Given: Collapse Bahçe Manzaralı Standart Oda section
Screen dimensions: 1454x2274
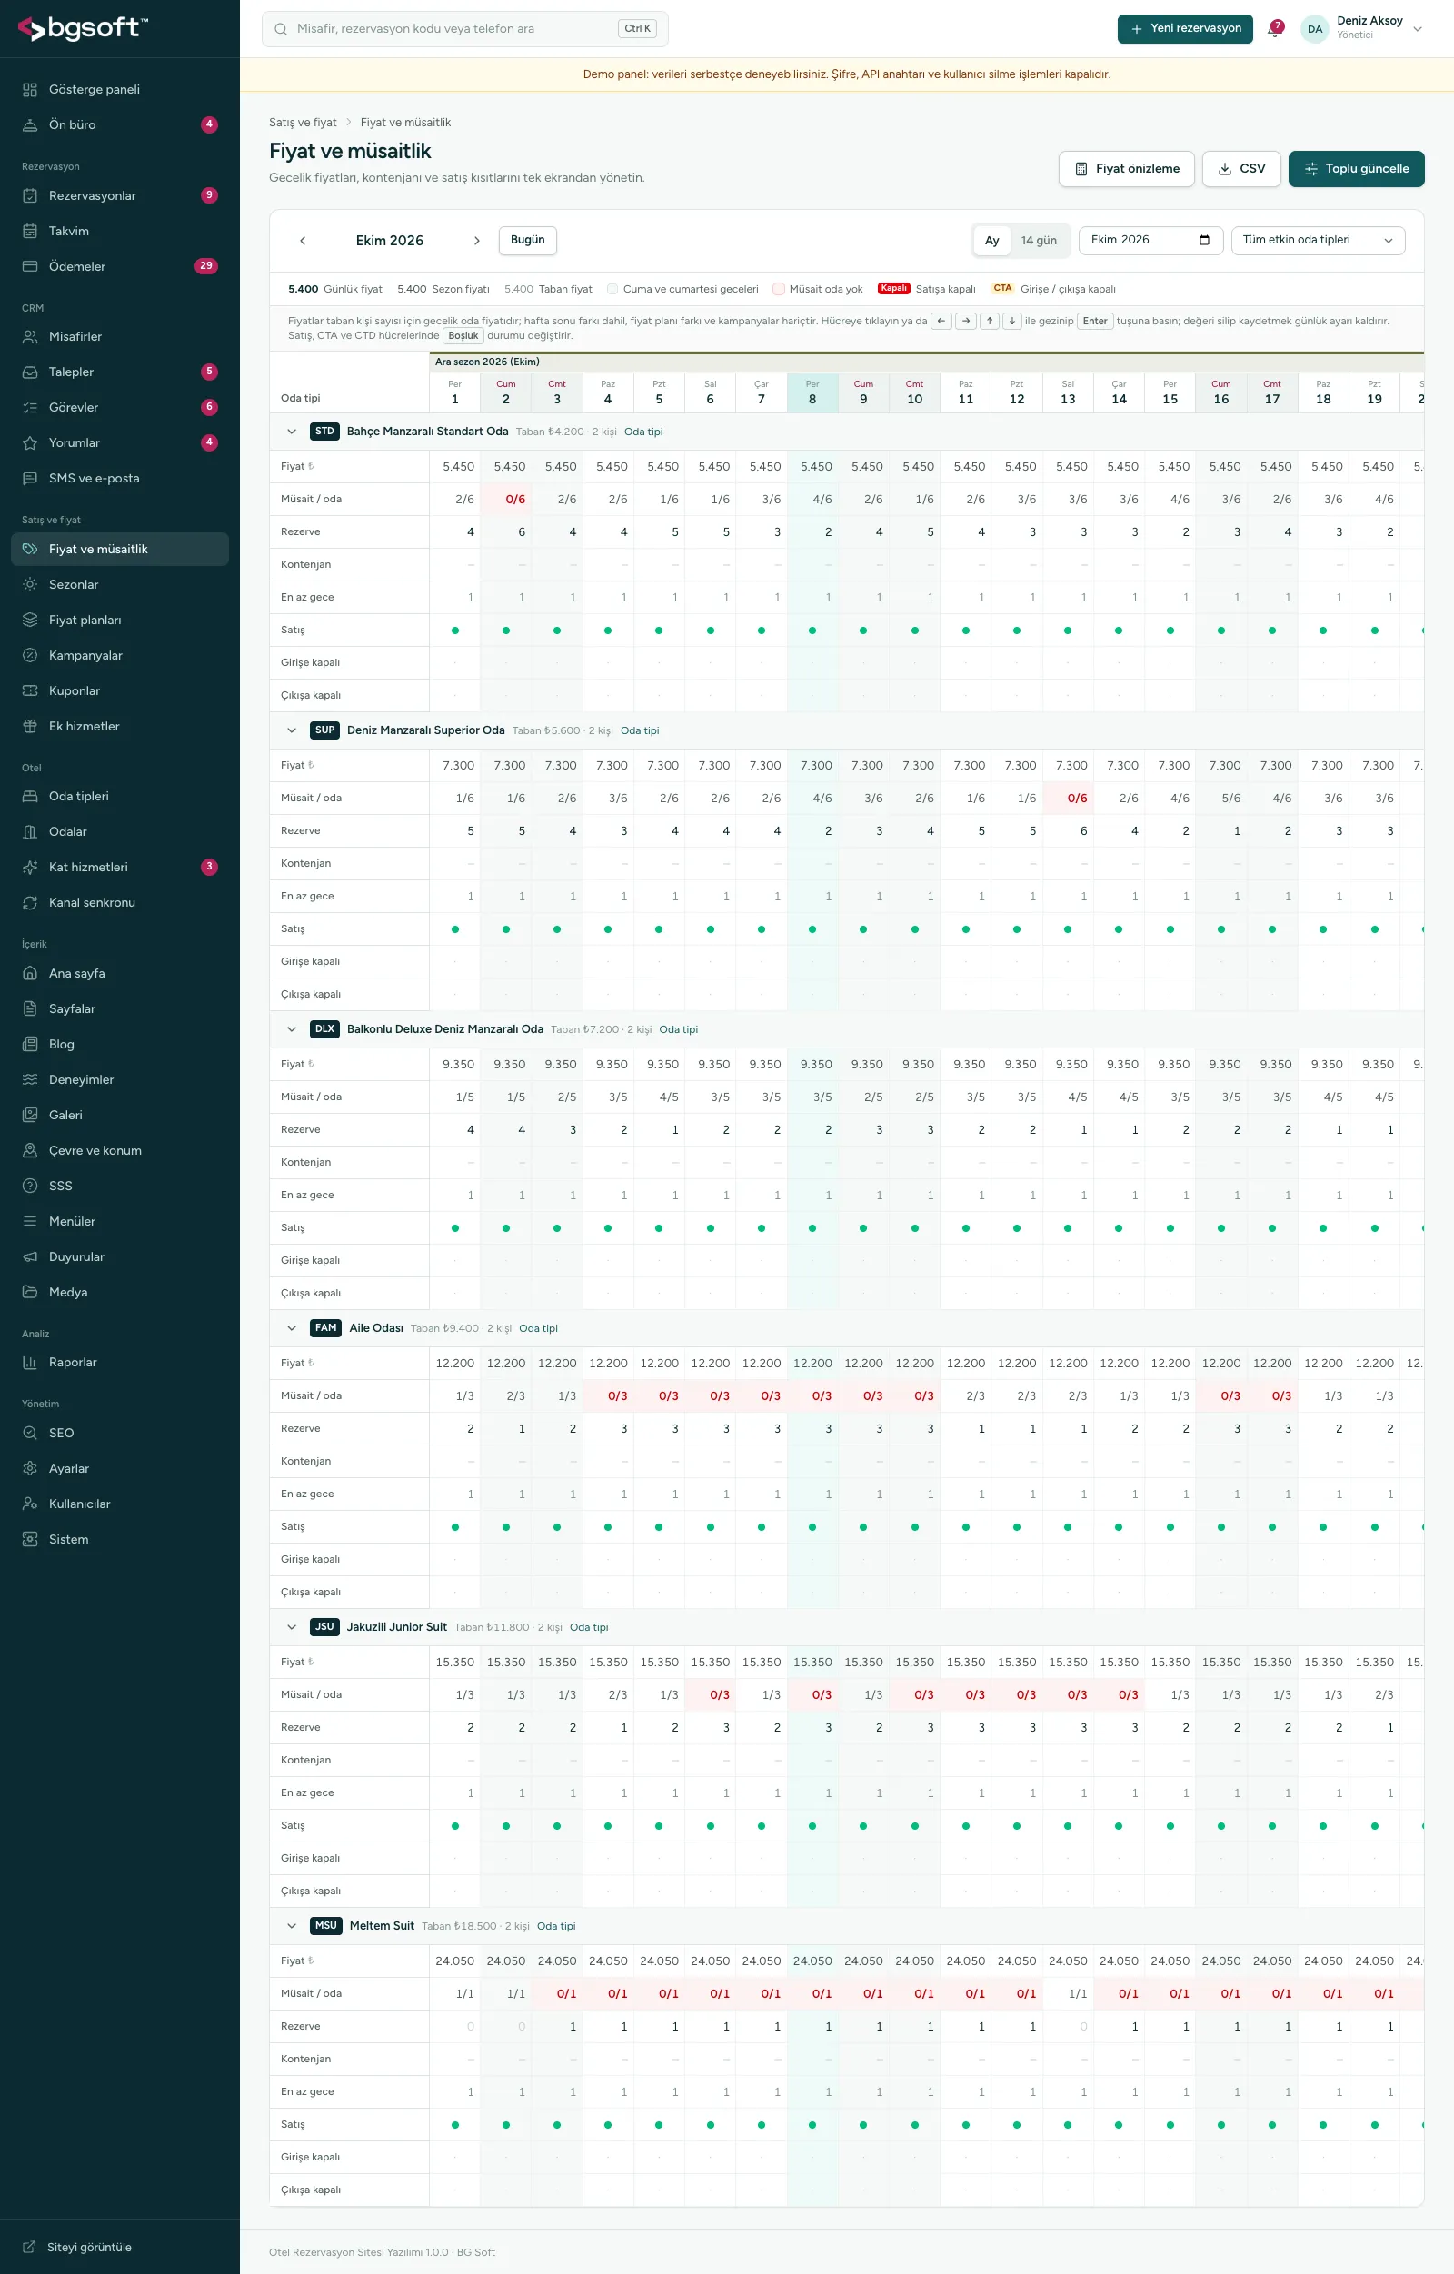Looking at the screenshot, I should point(292,432).
